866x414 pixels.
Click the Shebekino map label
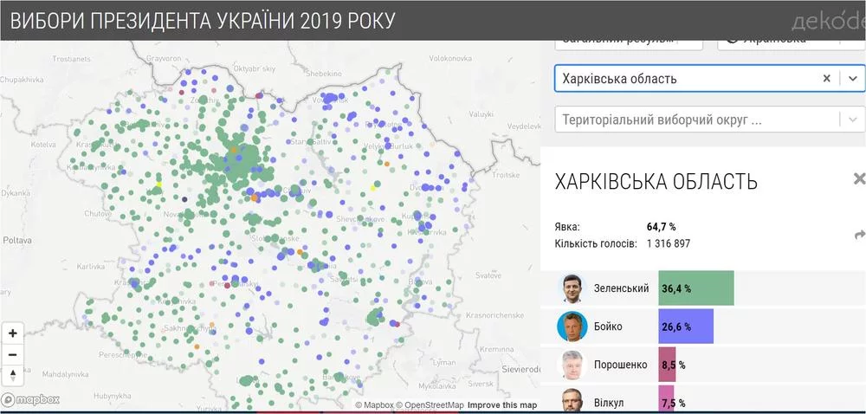(324, 73)
